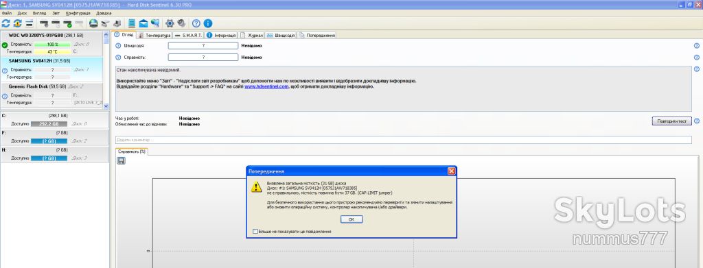This screenshot has height=268, width=703.
Task: Click the disk with clock toolbar icon
Action: pos(56,23)
